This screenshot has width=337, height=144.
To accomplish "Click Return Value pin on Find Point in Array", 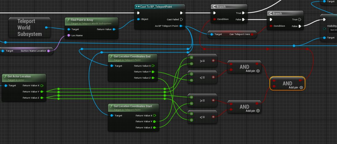I will pyautogui.click(x=114, y=29).
